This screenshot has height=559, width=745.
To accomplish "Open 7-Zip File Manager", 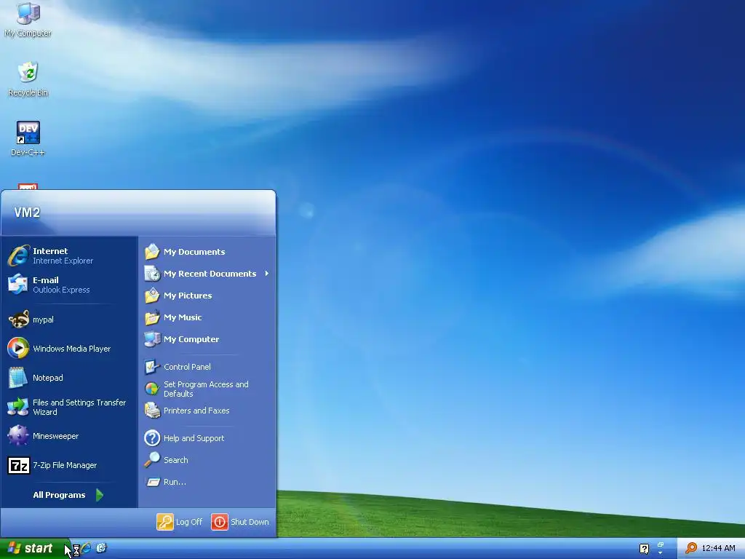I will pyautogui.click(x=69, y=465).
